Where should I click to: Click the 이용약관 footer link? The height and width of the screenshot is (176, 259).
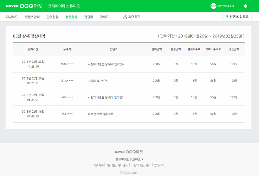click(98, 166)
